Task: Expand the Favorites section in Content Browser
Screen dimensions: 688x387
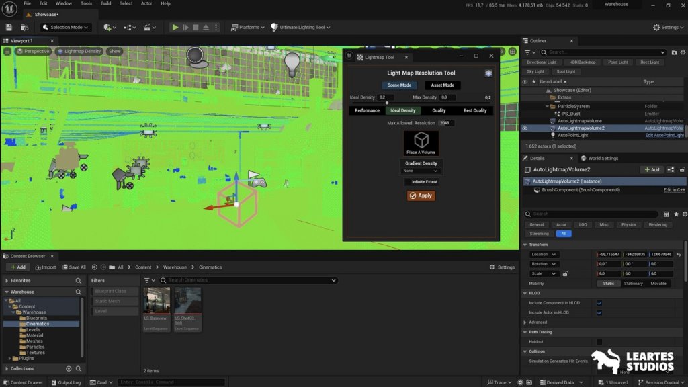Action: coord(7,281)
